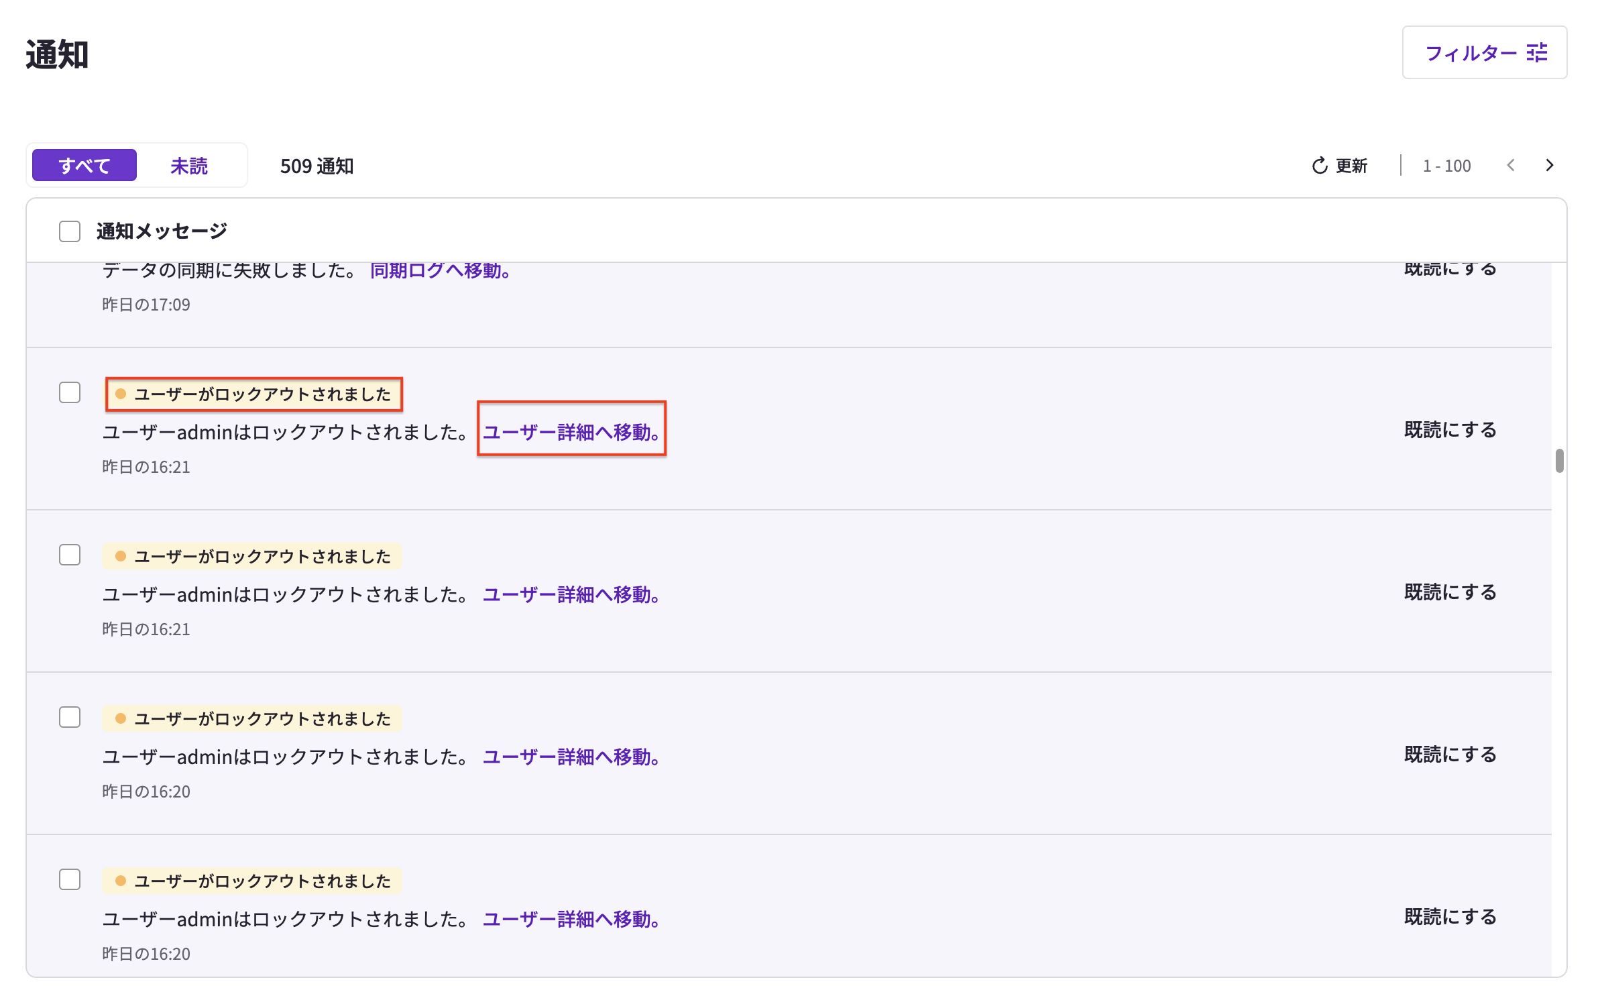
Task: Click the 509 通知 count label
Action: pos(317,166)
